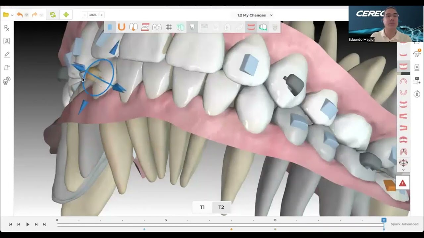Click stage 15 marker on timeline
The width and height of the screenshot is (424, 238).
click(384, 220)
